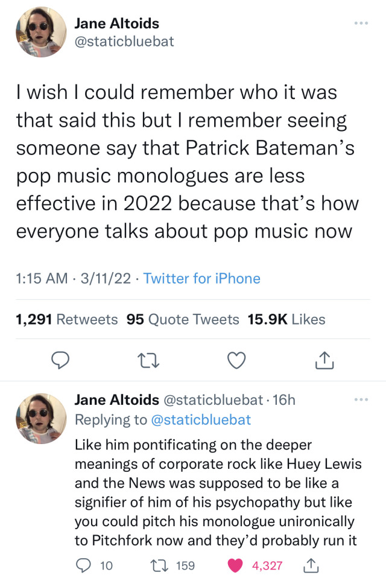The image size is (386, 578).
Task: Open reply tweet's three-dot menu
Action: tap(361, 399)
